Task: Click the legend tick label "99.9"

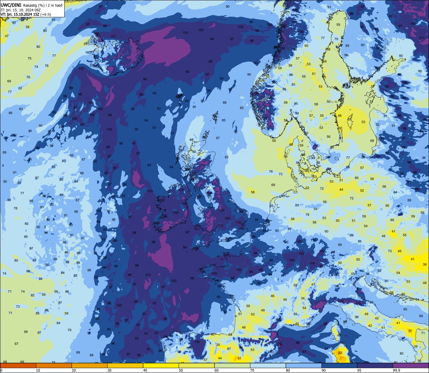Action: pyautogui.click(x=396, y=370)
